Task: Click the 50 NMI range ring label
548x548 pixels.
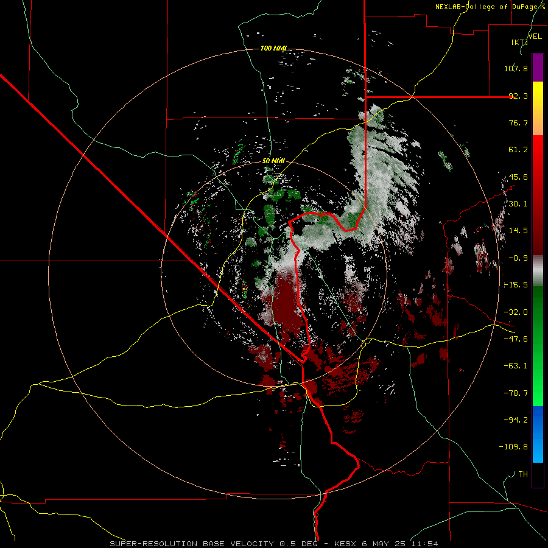Action: coord(273,161)
